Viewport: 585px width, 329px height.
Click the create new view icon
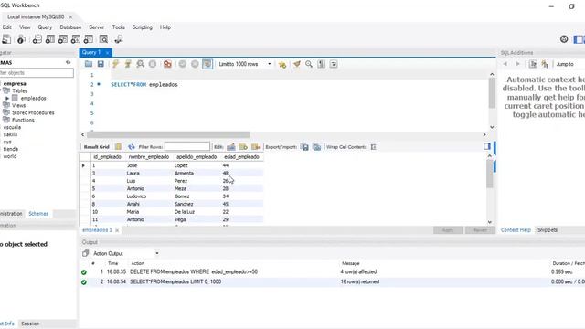click(x=63, y=39)
